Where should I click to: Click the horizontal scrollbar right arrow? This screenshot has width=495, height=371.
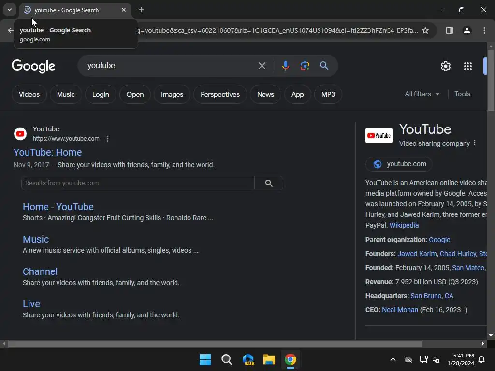point(483,343)
